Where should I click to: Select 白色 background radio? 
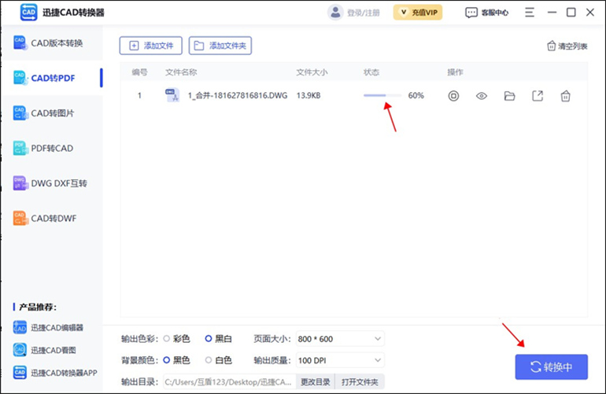pyautogui.click(x=209, y=360)
